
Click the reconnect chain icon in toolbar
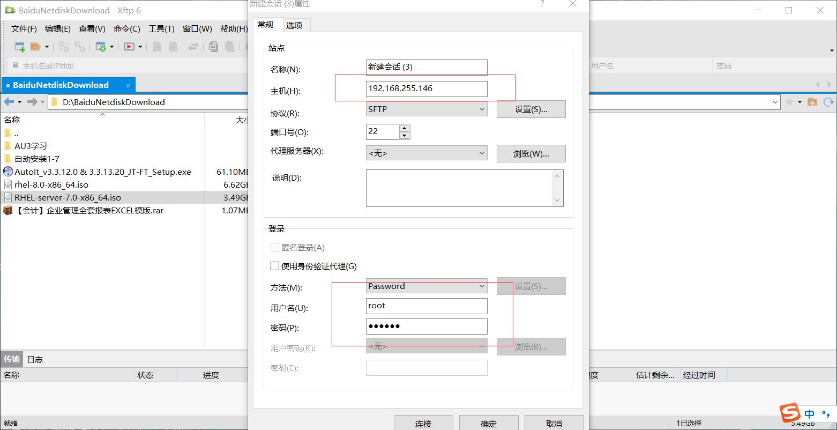click(80, 47)
